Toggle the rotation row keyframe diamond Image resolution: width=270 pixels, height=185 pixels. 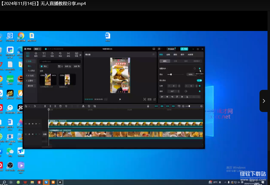tap(200, 91)
